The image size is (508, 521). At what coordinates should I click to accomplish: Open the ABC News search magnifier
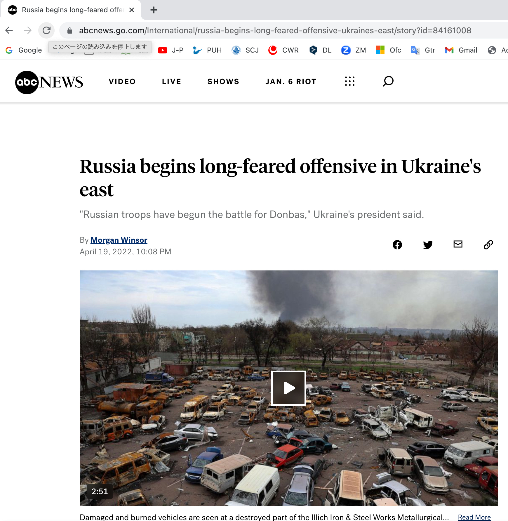point(388,81)
